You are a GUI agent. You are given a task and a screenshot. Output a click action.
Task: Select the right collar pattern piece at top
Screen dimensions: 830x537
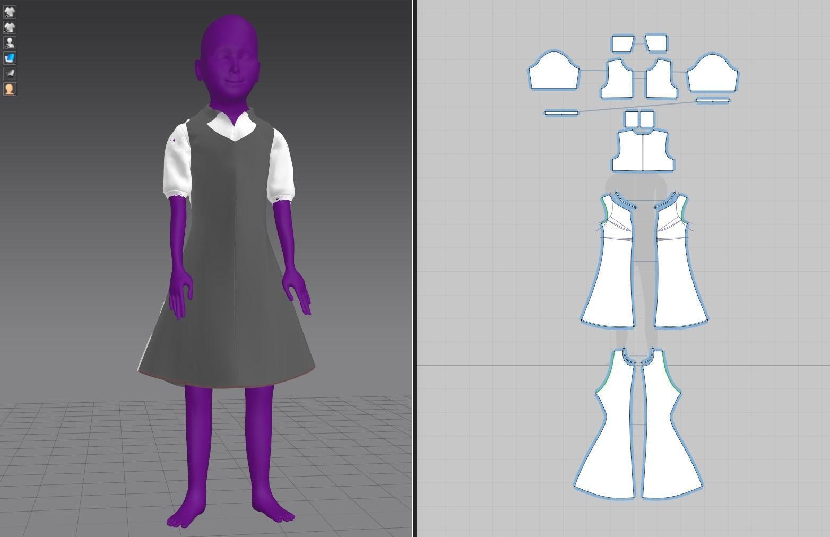point(656,44)
